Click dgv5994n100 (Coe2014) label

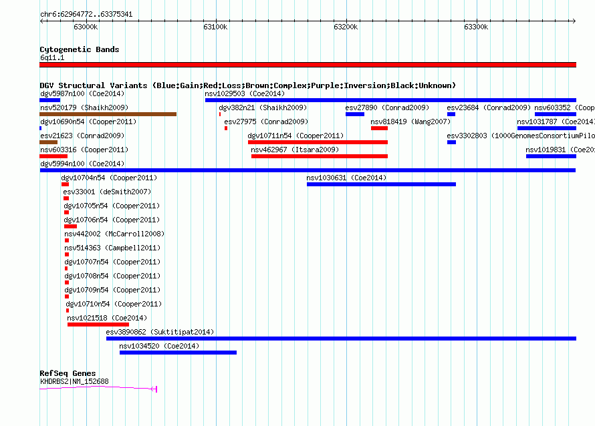point(82,164)
